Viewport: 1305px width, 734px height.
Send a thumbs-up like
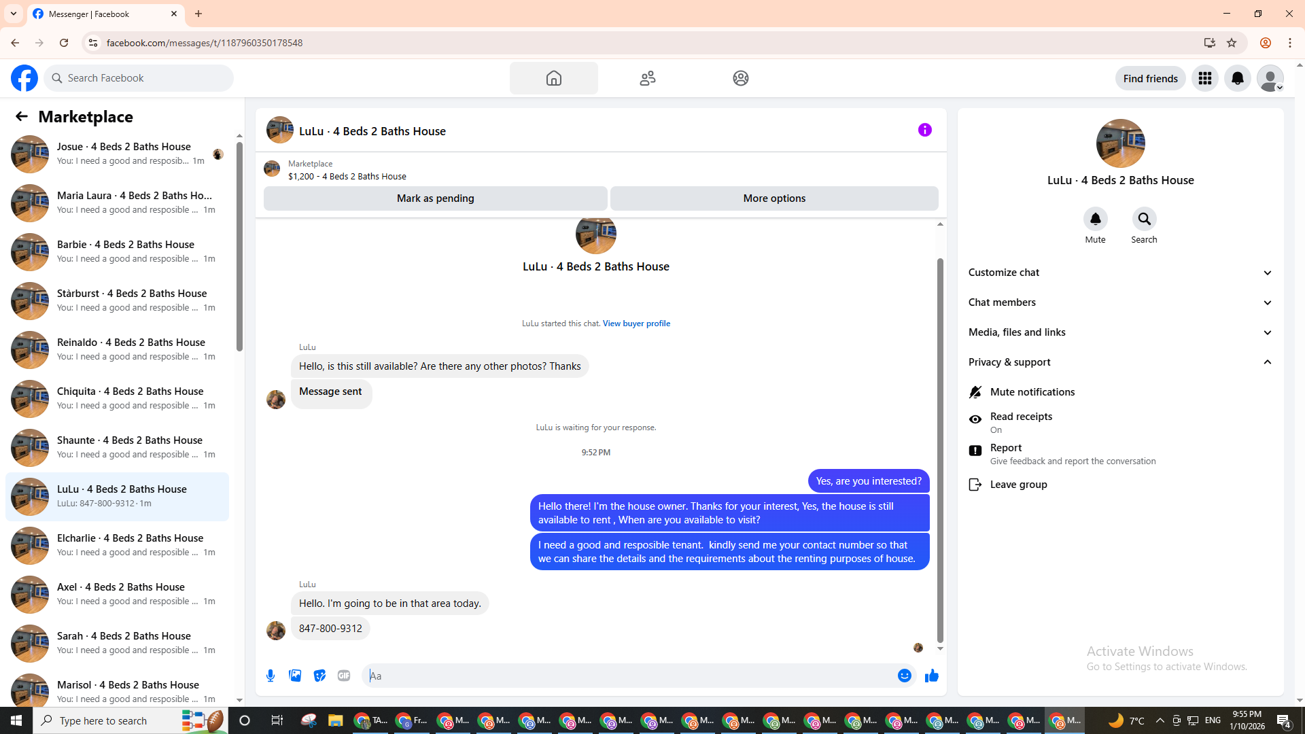[931, 676]
